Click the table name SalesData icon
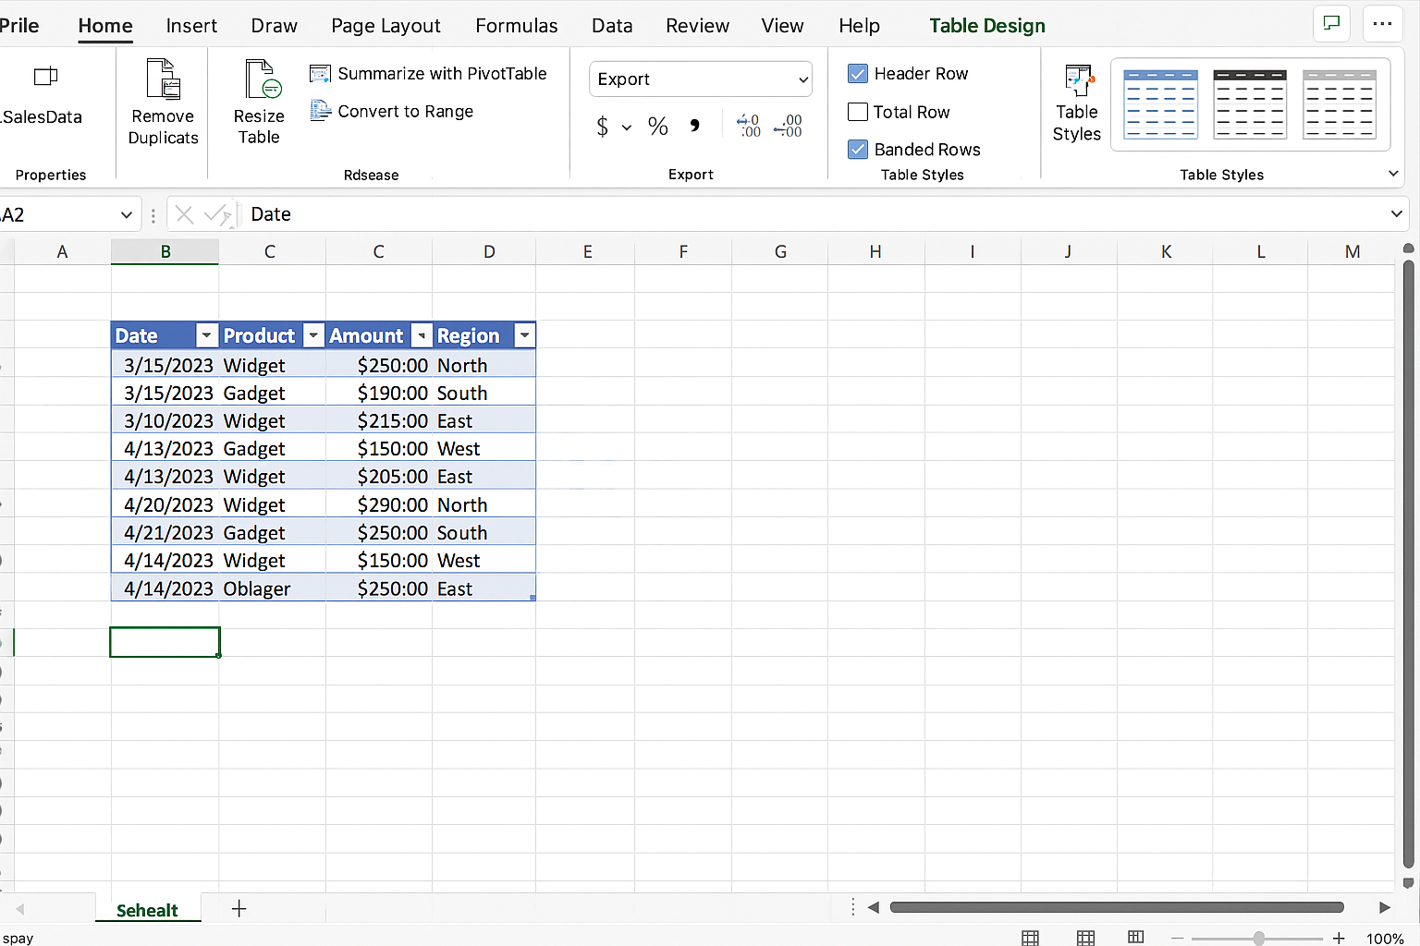Viewport: 1420px width, 946px height. pos(45,77)
